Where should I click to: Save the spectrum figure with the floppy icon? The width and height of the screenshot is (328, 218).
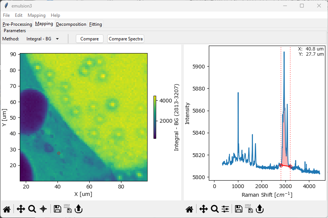pos(238,209)
